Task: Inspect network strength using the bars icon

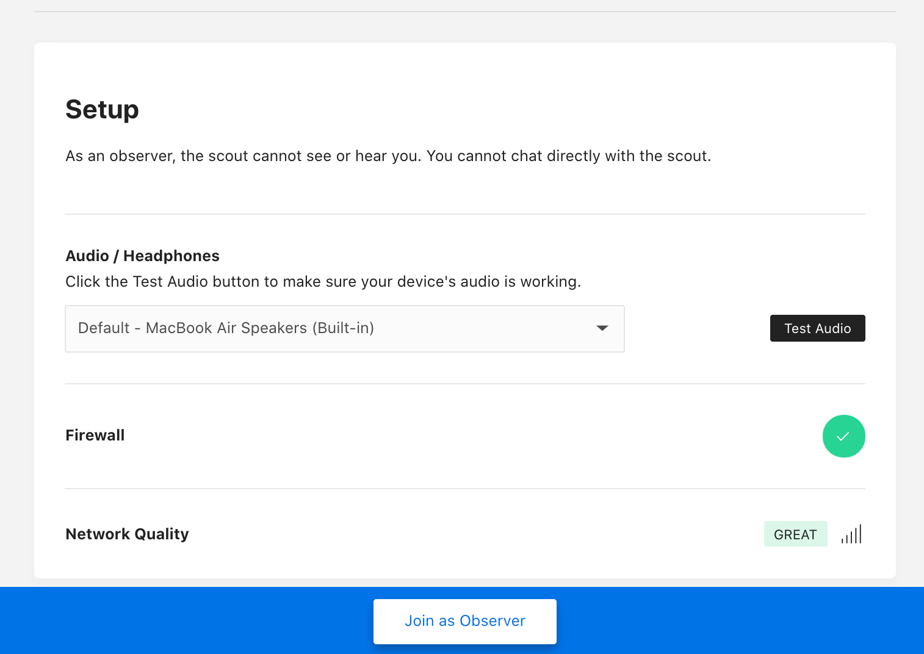Action: [852, 533]
